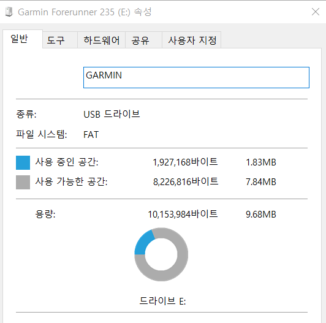This screenshot has height=323, width=326.
Task: Click the 드라이브 E: label
Action: tap(162, 301)
